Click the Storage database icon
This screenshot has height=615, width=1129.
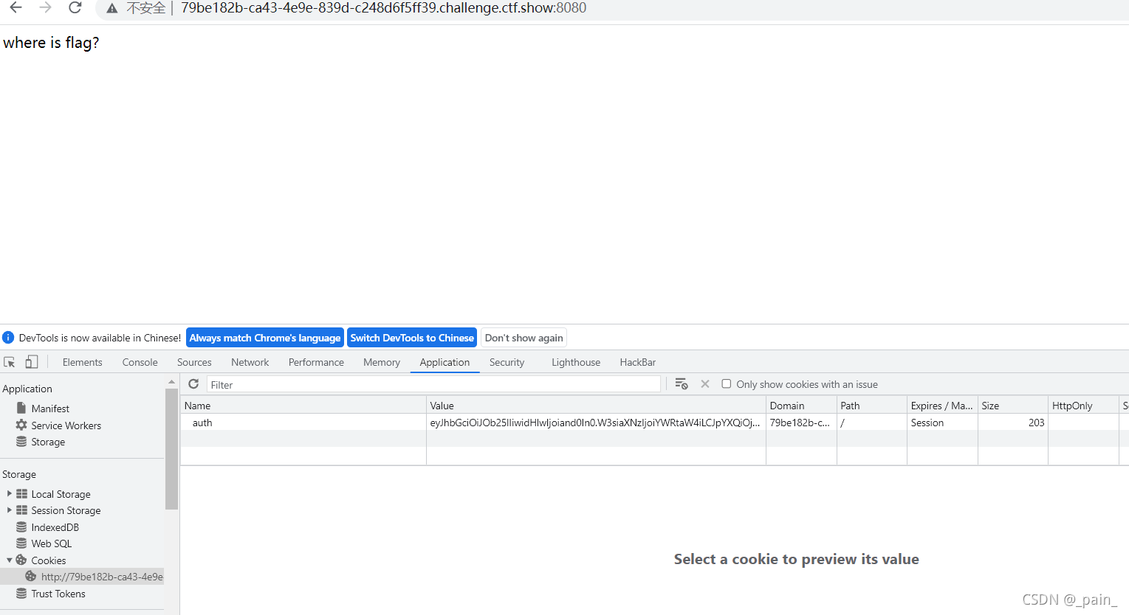click(x=21, y=442)
